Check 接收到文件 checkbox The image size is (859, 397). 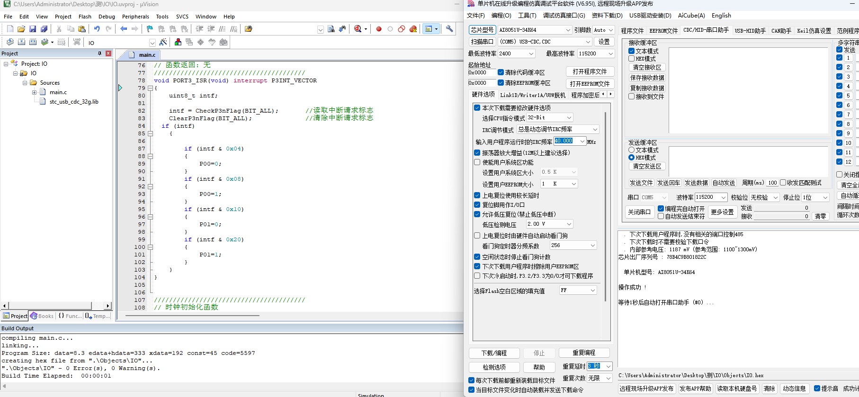click(632, 97)
